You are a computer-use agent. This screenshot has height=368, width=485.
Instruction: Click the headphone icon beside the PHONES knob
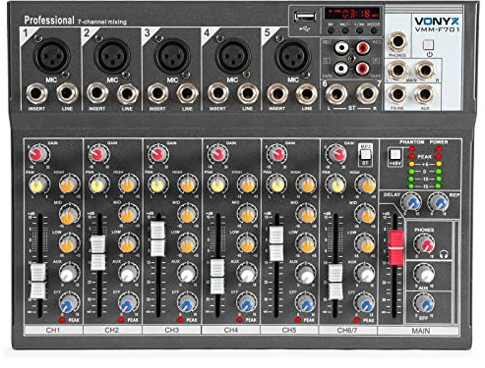[x=444, y=254]
